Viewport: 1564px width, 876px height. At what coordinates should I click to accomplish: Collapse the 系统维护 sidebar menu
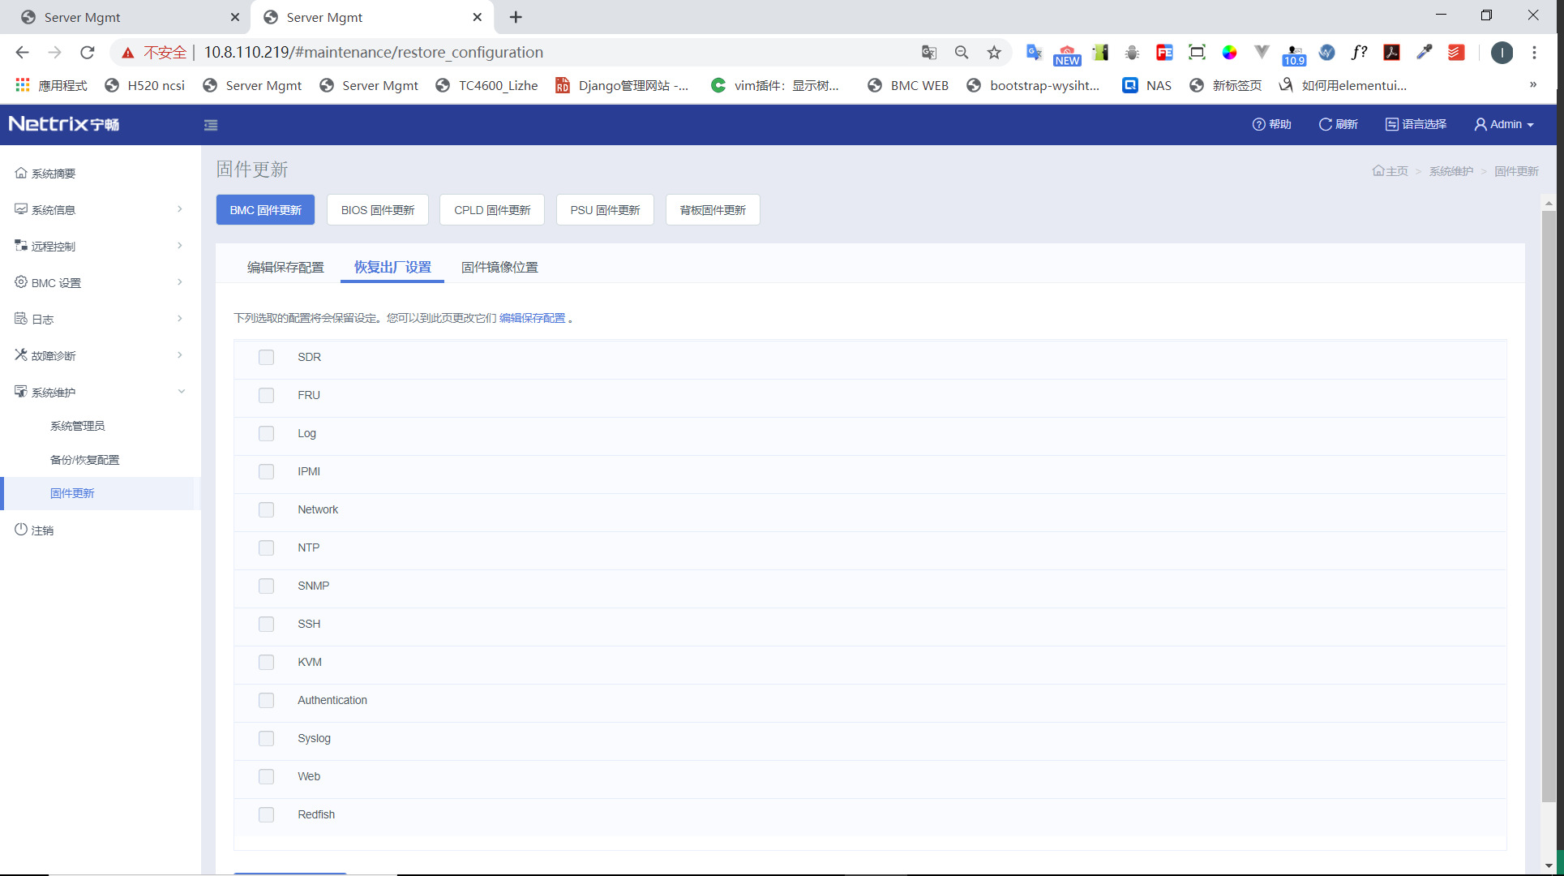[x=101, y=393]
